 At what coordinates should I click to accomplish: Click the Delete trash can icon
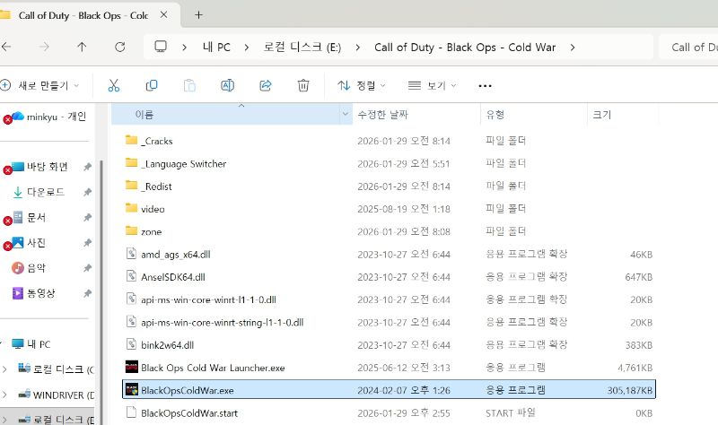(303, 85)
